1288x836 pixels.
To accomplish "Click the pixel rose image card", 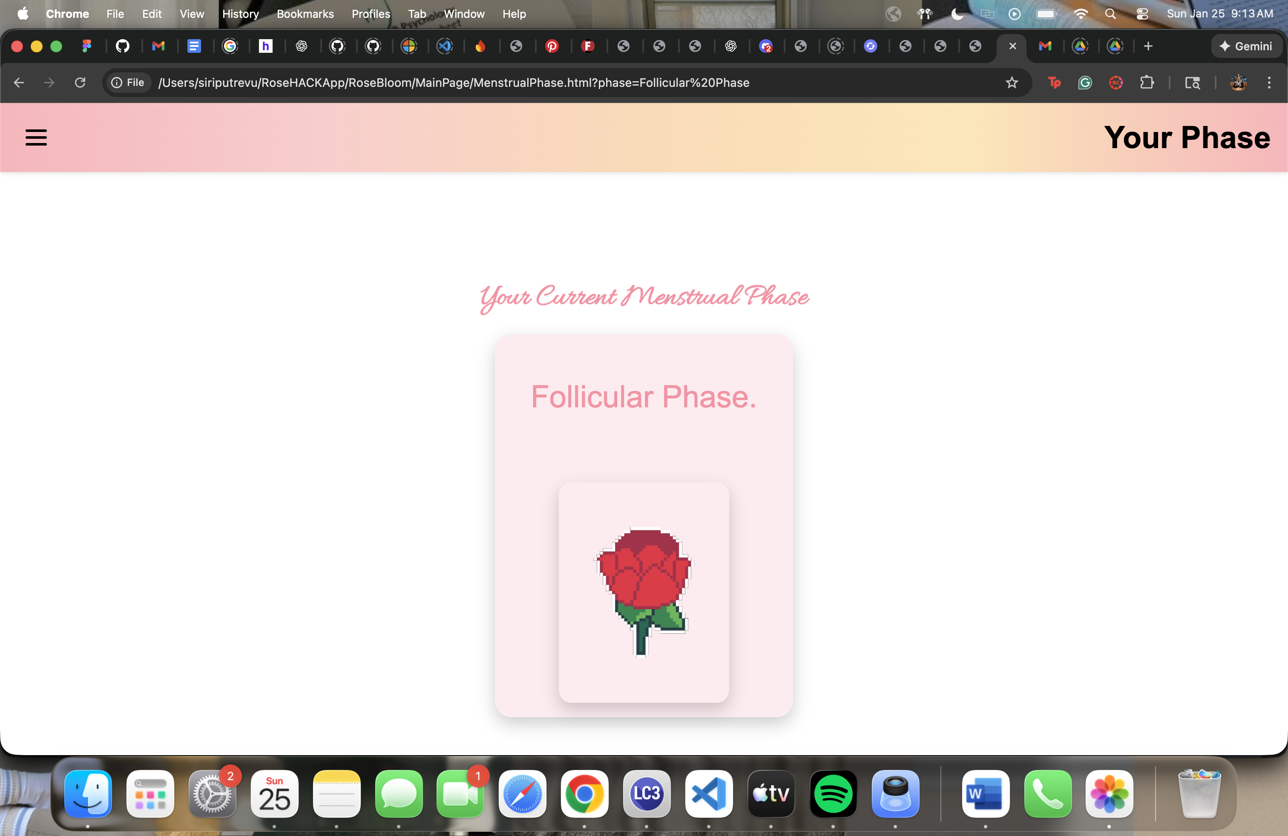I will (x=644, y=592).
